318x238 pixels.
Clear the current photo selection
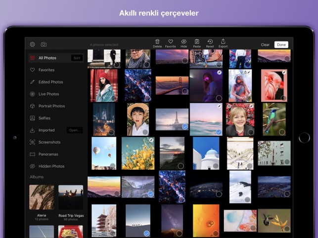click(265, 44)
